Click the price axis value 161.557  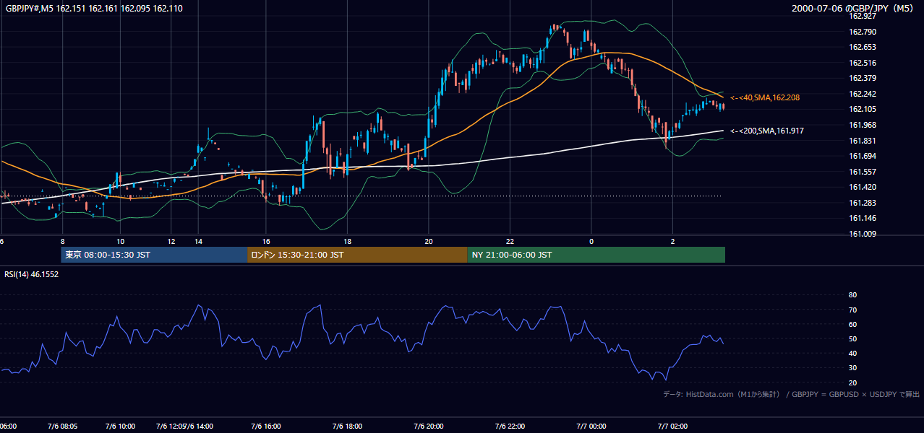click(863, 172)
